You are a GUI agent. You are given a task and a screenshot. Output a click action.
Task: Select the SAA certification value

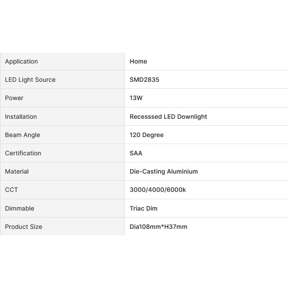click(x=136, y=153)
